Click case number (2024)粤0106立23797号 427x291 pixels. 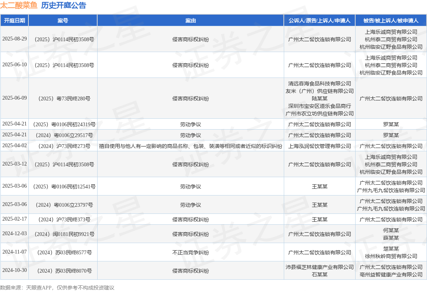tap(64, 205)
